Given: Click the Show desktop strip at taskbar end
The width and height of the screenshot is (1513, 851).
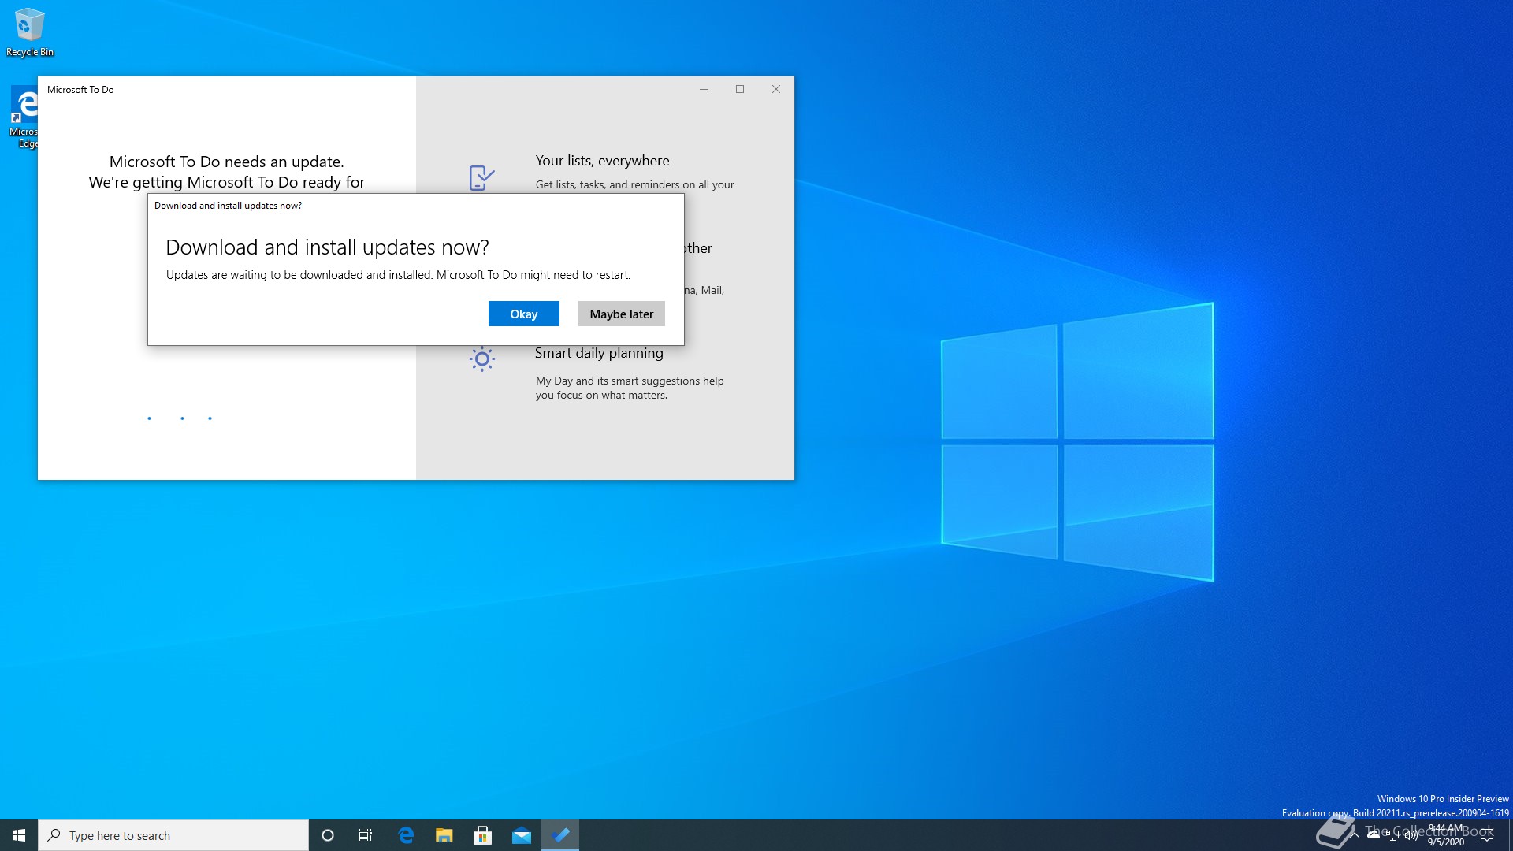Looking at the screenshot, I should point(1510,835).
